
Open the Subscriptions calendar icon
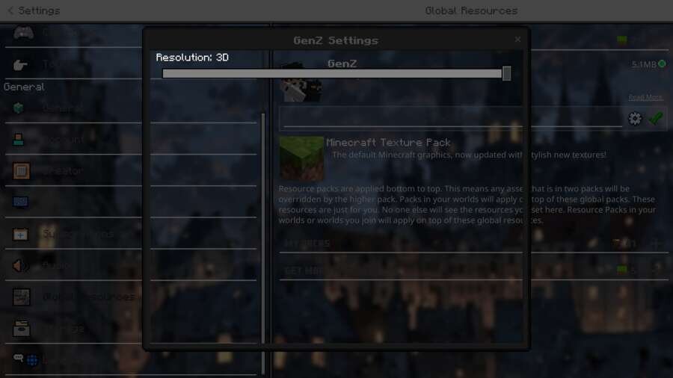point(20,234)
